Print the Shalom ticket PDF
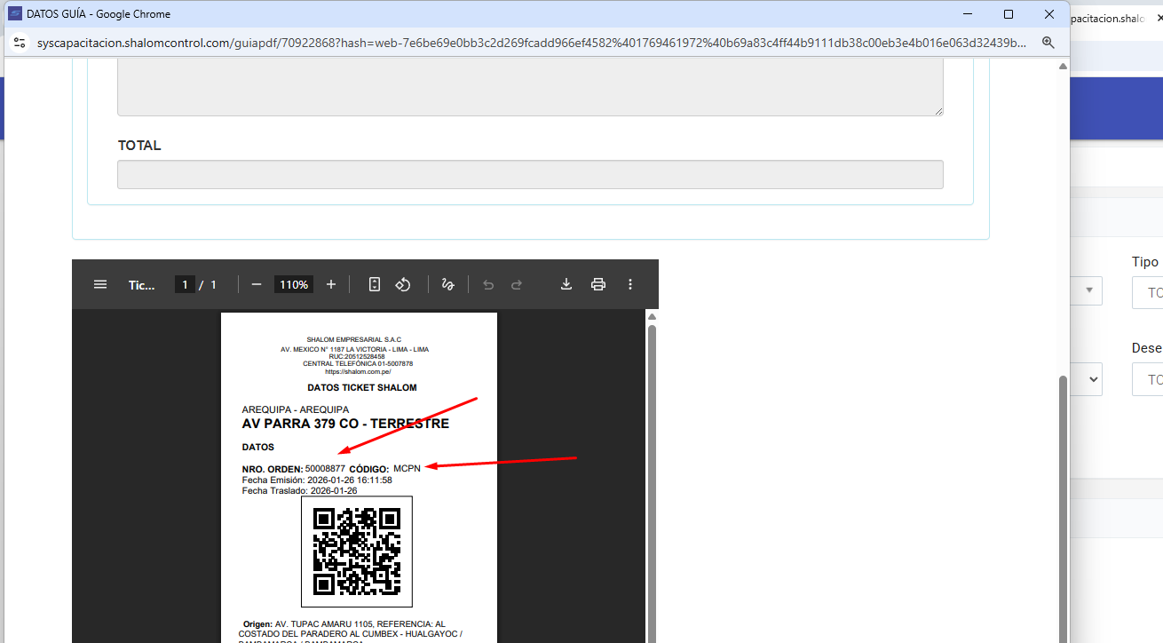Image resolution: width=1163 pixels, height=643 pixels. [598, 284]
